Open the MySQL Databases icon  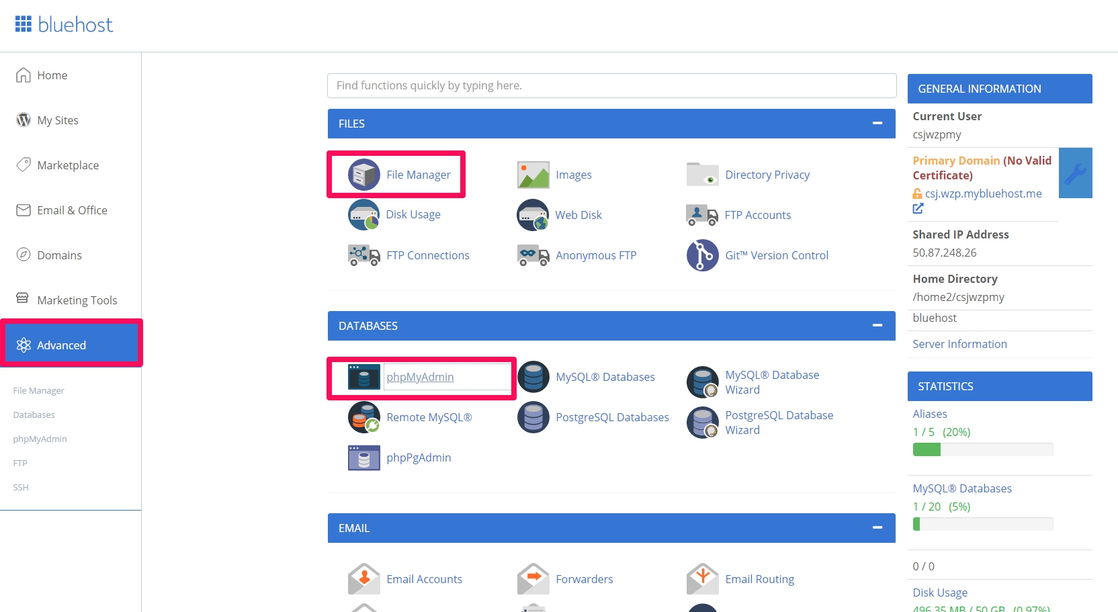[533, 377]
